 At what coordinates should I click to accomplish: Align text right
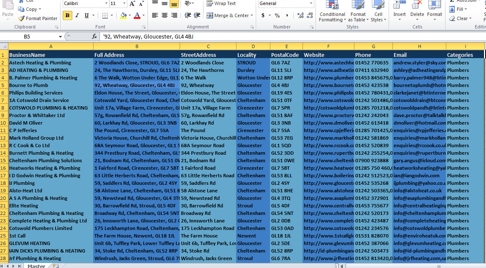pyautogui.click(x=174, y=15)
